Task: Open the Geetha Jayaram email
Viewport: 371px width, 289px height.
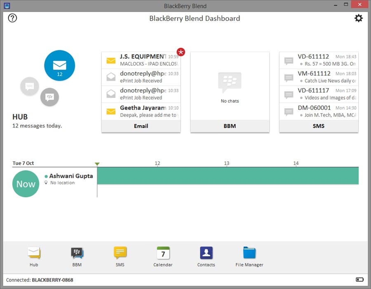Action: (x=141, y=111)
